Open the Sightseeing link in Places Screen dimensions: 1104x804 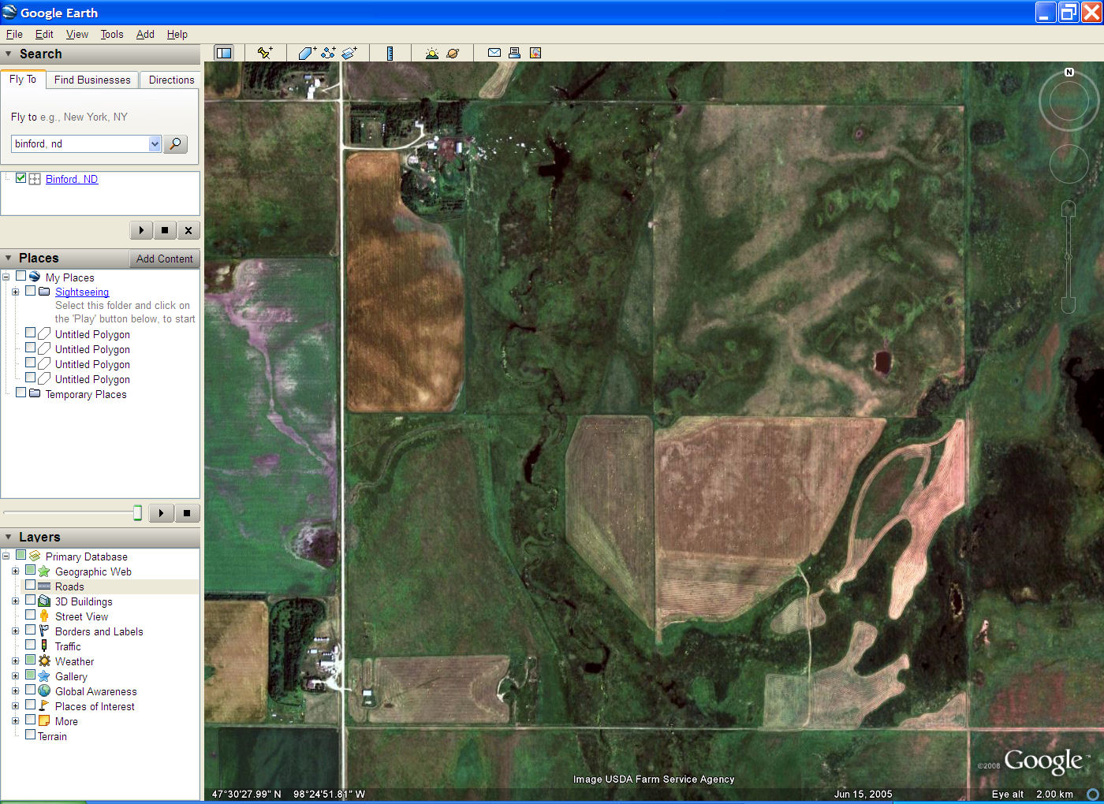(82, 292)
